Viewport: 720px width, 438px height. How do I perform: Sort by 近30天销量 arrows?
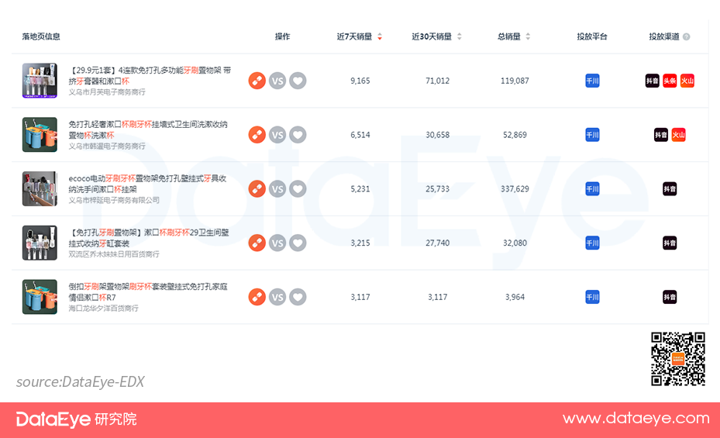click(459, 36)
